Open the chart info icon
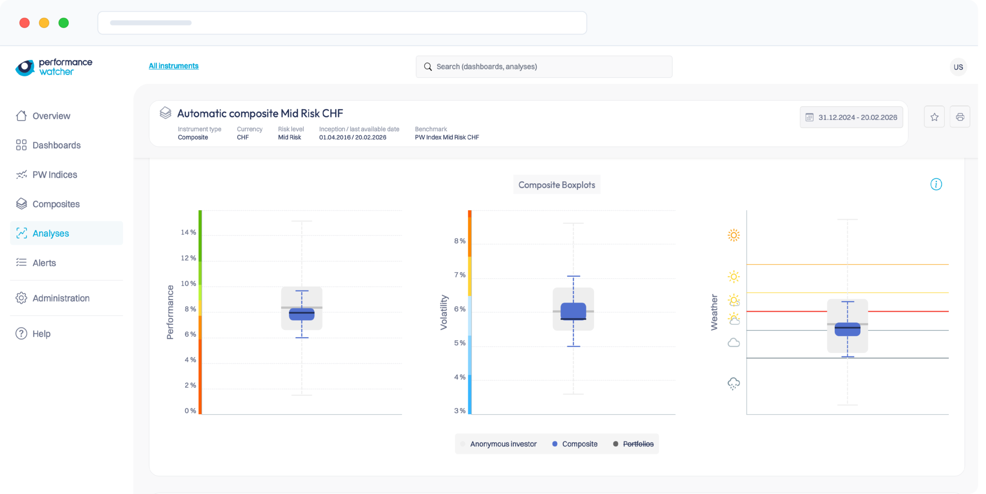This screenshot has width=986, height=494. click(935, 184)
